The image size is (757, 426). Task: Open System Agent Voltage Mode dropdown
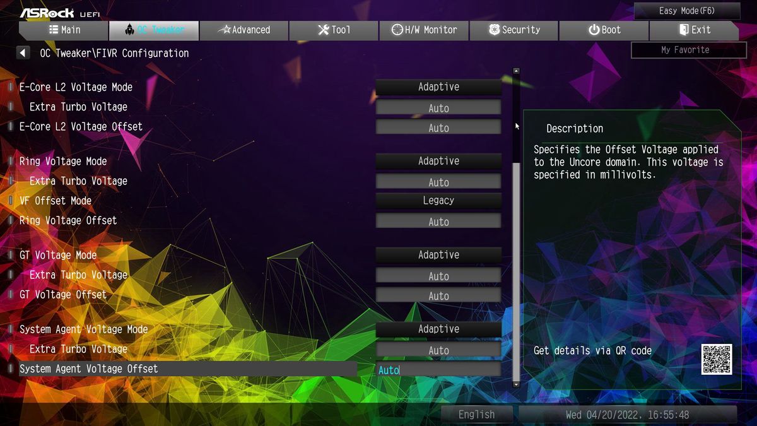(438, 329)
